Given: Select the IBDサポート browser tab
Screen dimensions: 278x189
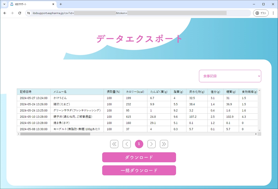Looking at the screenshot, I should point(32,4).
